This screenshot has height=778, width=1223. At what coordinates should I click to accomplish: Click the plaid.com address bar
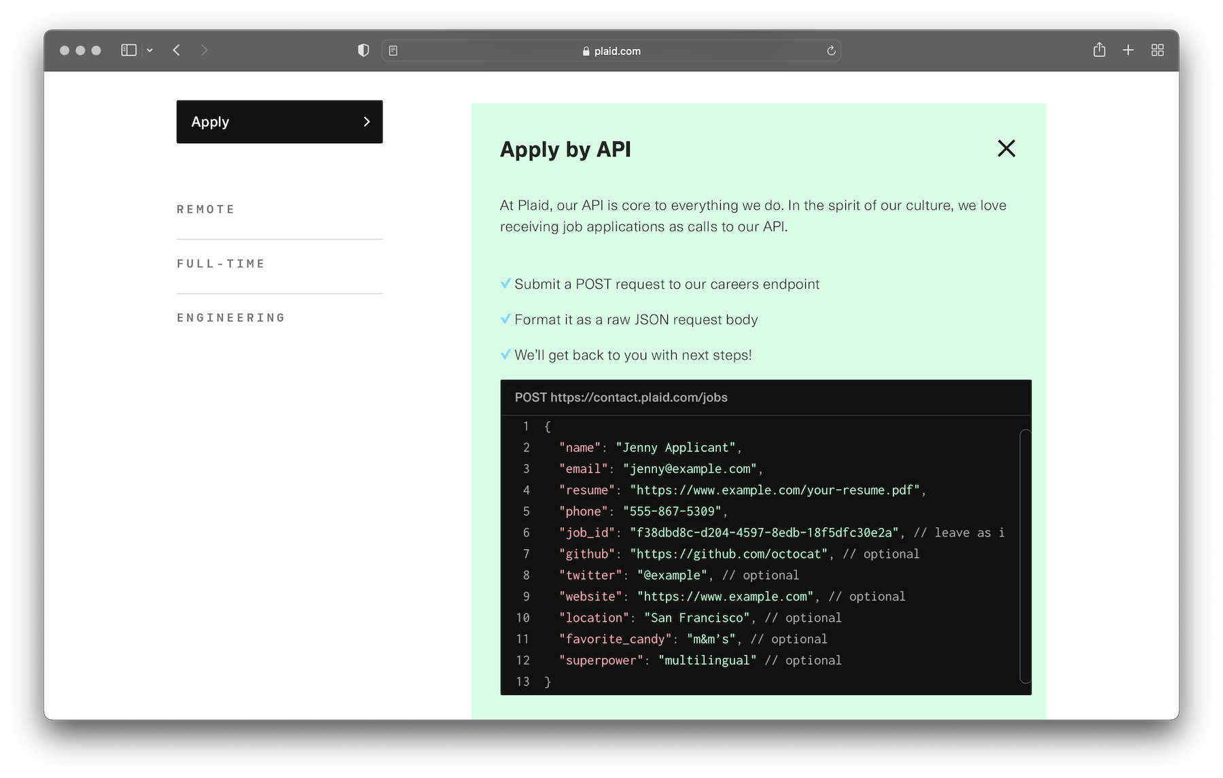click(611, 51)
